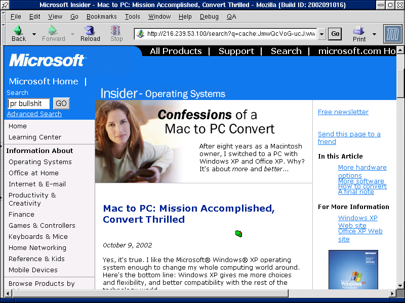405x303 pixels.
Task: Collapse the menu bar toolbar grippy
Action: tap(3, 17)
